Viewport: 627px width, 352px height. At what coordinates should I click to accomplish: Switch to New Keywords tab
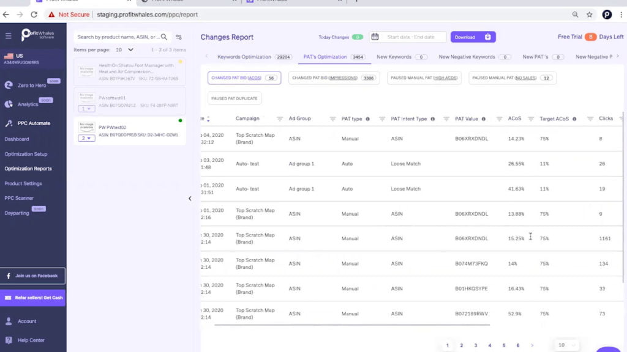click(x=402, y=57)
